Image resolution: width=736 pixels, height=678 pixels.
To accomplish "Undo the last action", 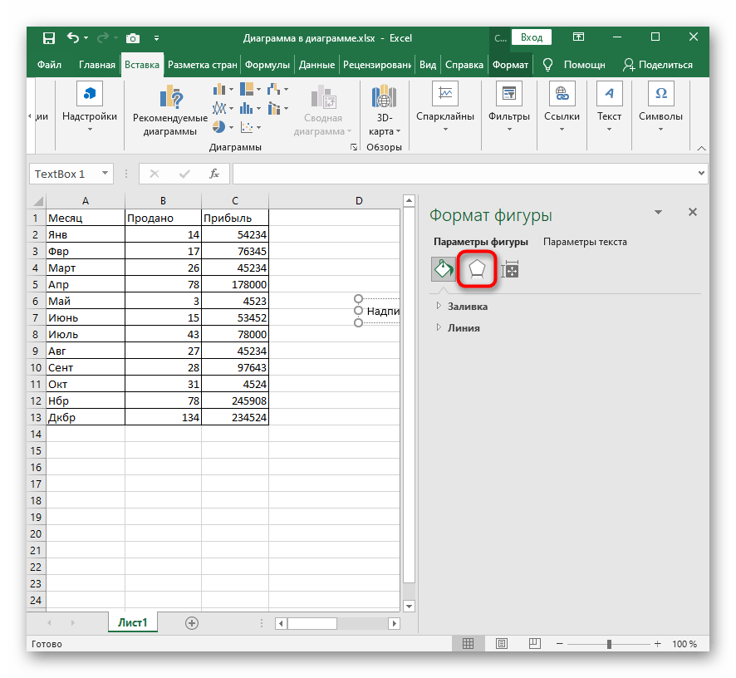I will 73,37.
